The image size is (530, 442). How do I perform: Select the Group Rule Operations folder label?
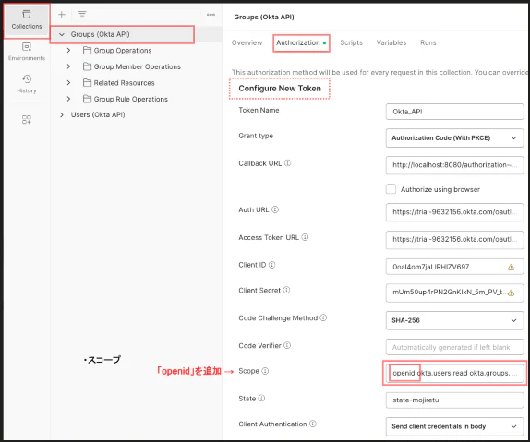click(131, 99)
